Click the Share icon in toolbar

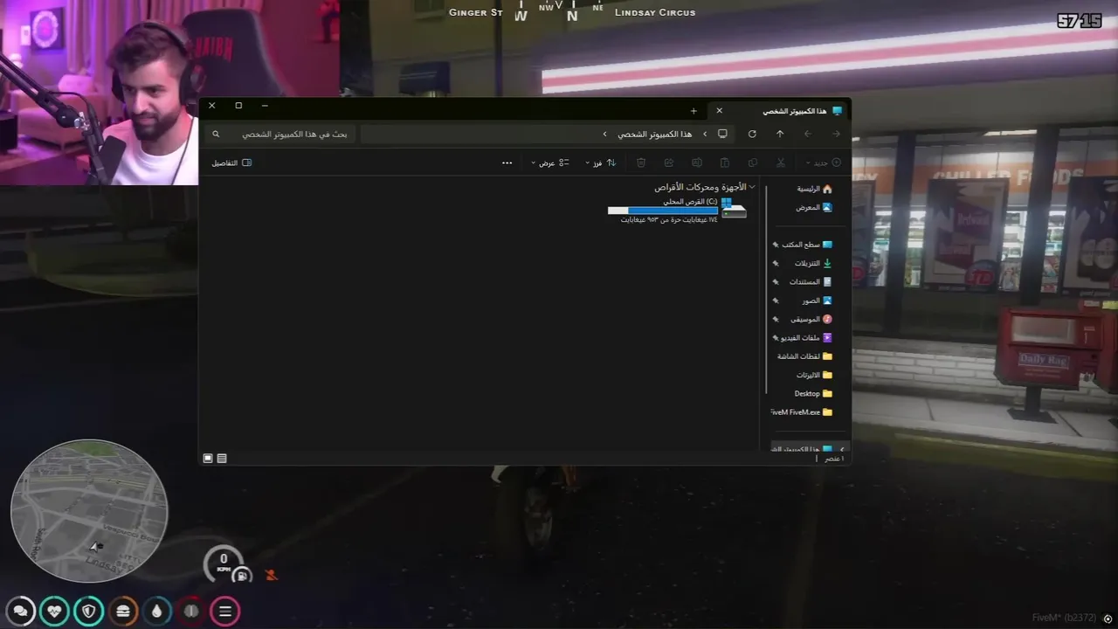(669, 162)
